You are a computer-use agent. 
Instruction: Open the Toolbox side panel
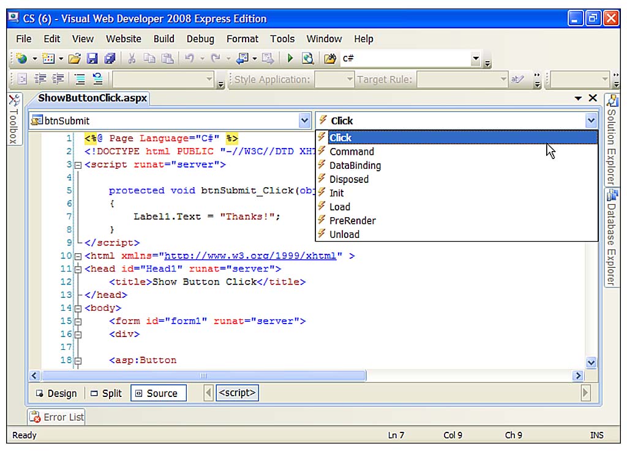click(x=15, y=119)
